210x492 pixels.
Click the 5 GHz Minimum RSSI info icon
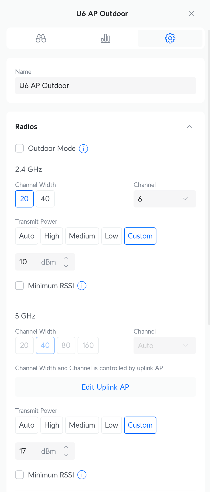[82, 475]
